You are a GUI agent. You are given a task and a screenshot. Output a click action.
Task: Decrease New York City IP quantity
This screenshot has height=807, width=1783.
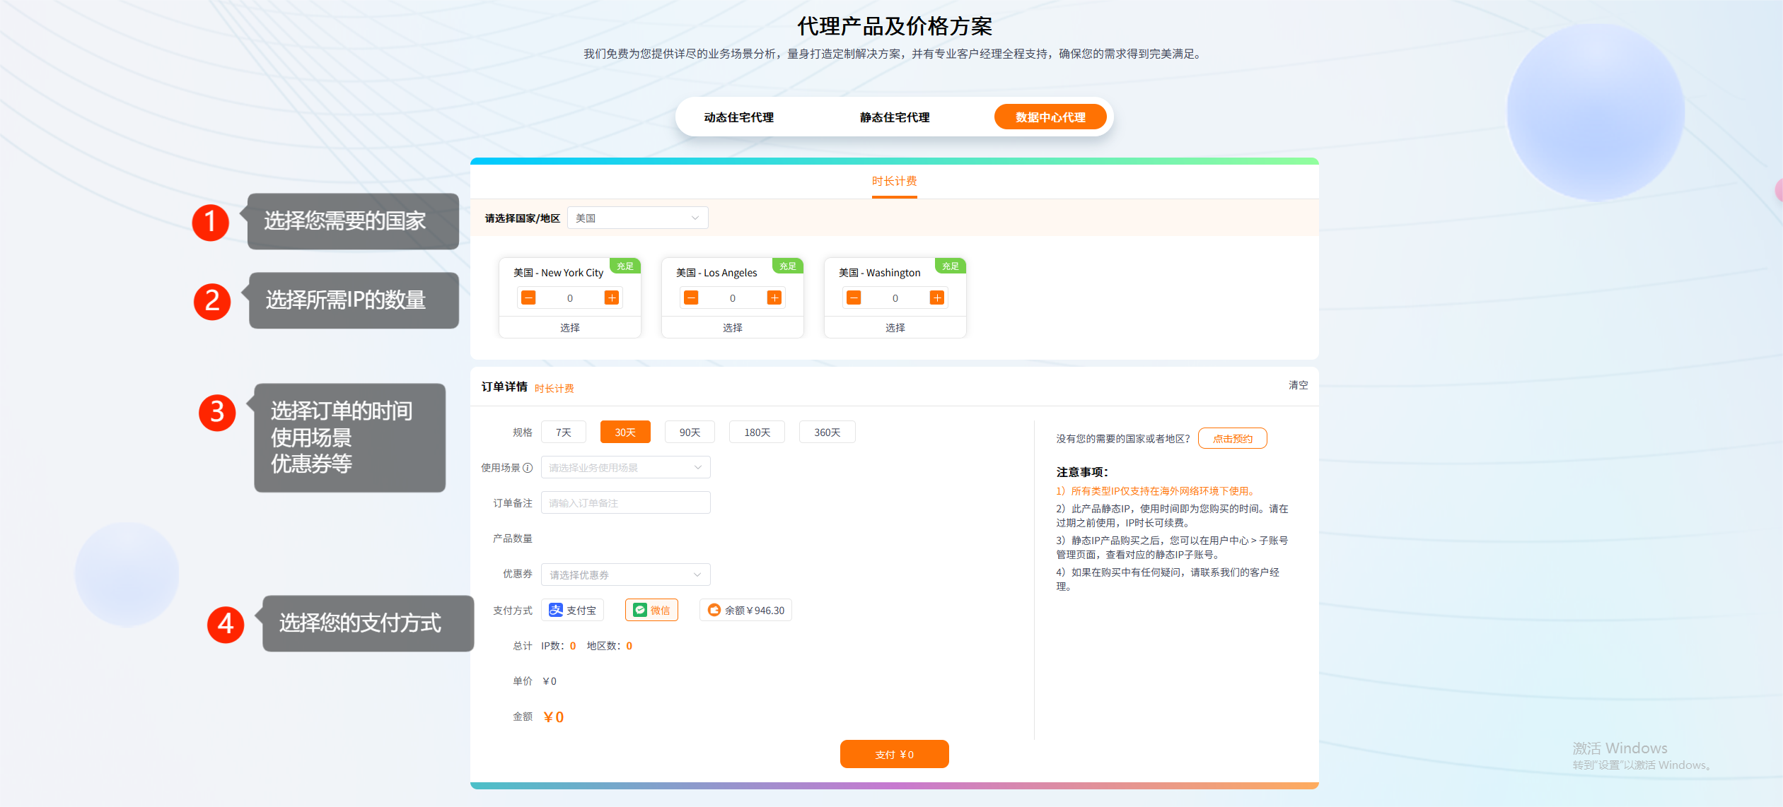528,298
